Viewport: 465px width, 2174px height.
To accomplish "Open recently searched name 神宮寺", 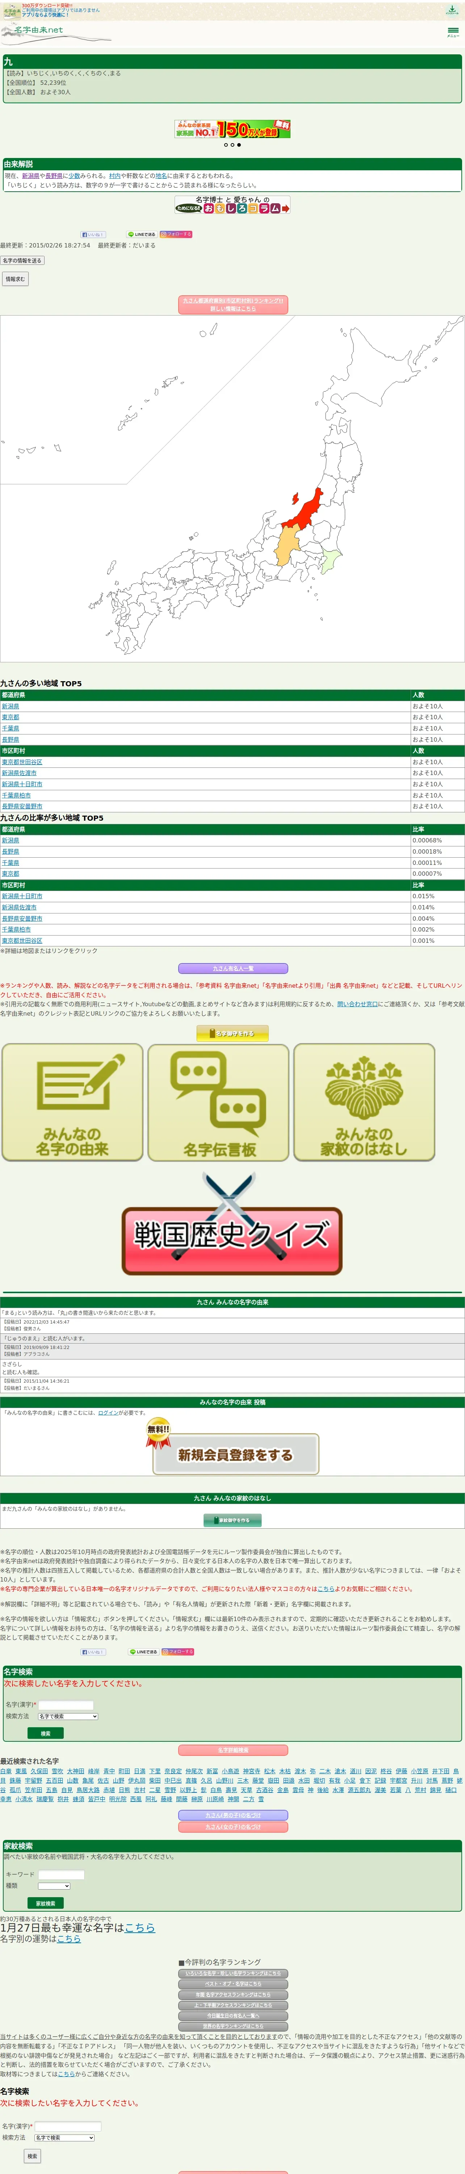I will [251, 1771].
